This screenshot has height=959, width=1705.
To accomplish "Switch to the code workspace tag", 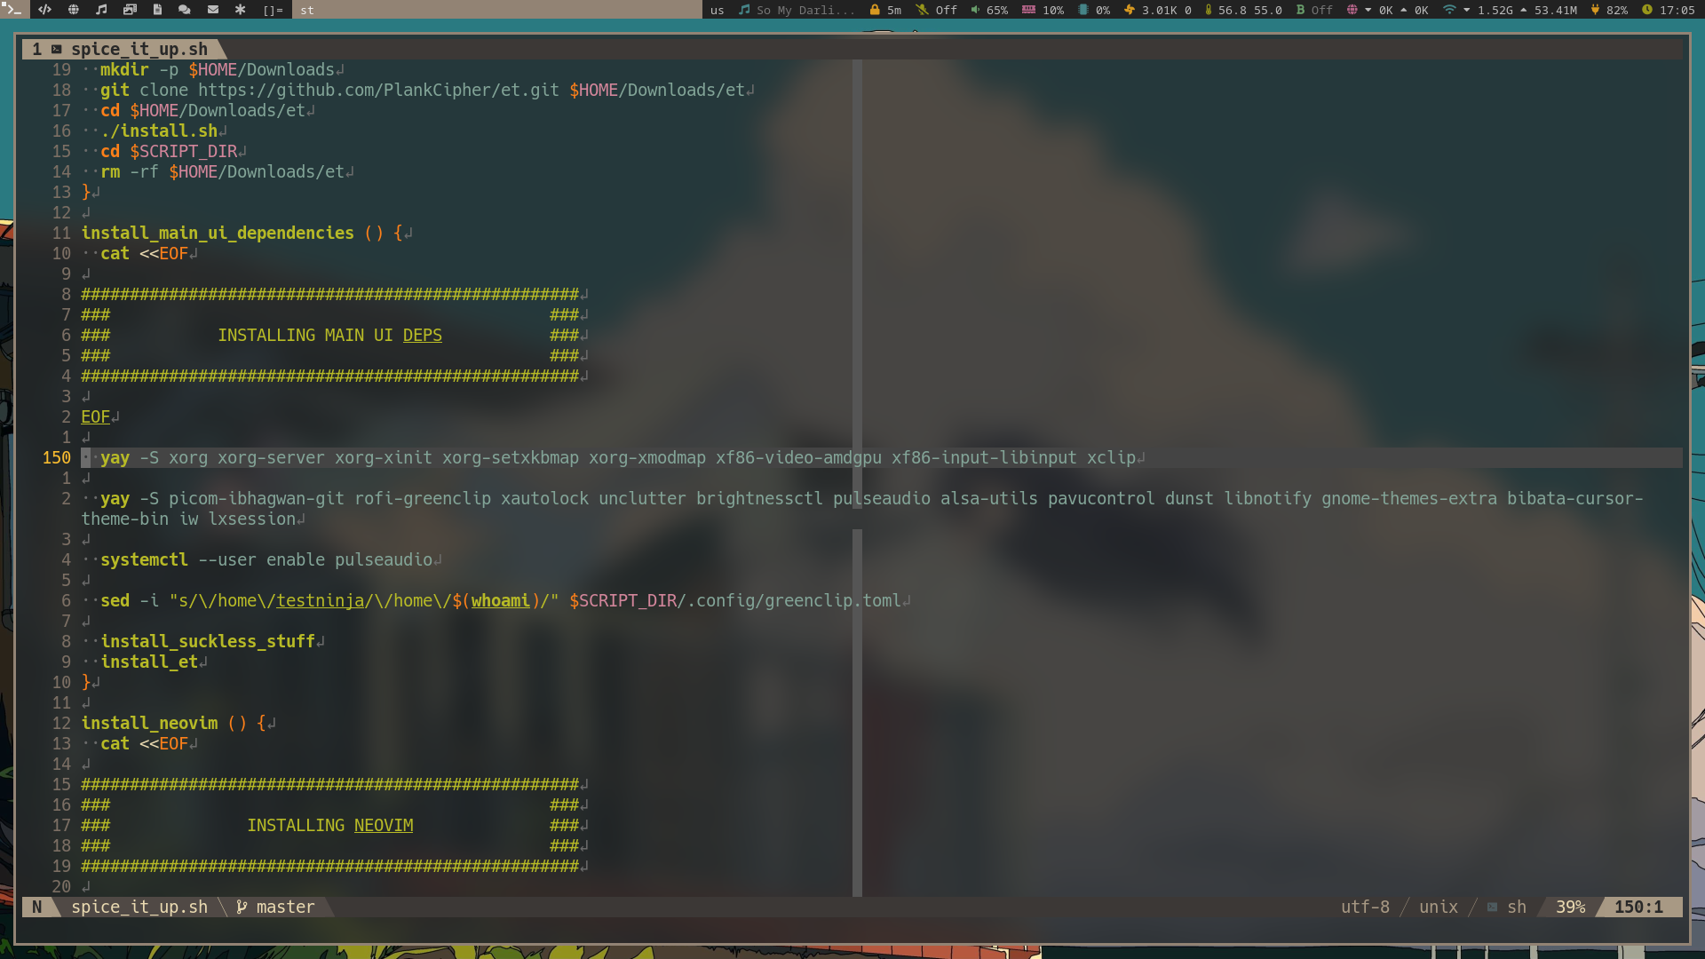I will pos(44,10).
